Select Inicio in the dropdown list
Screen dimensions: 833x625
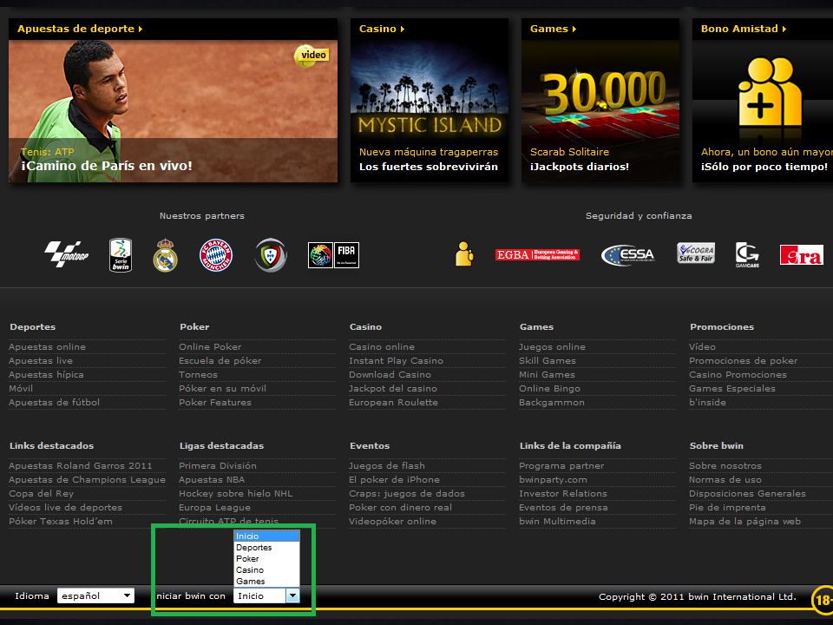pyautogui.click(x=266, y=536)
